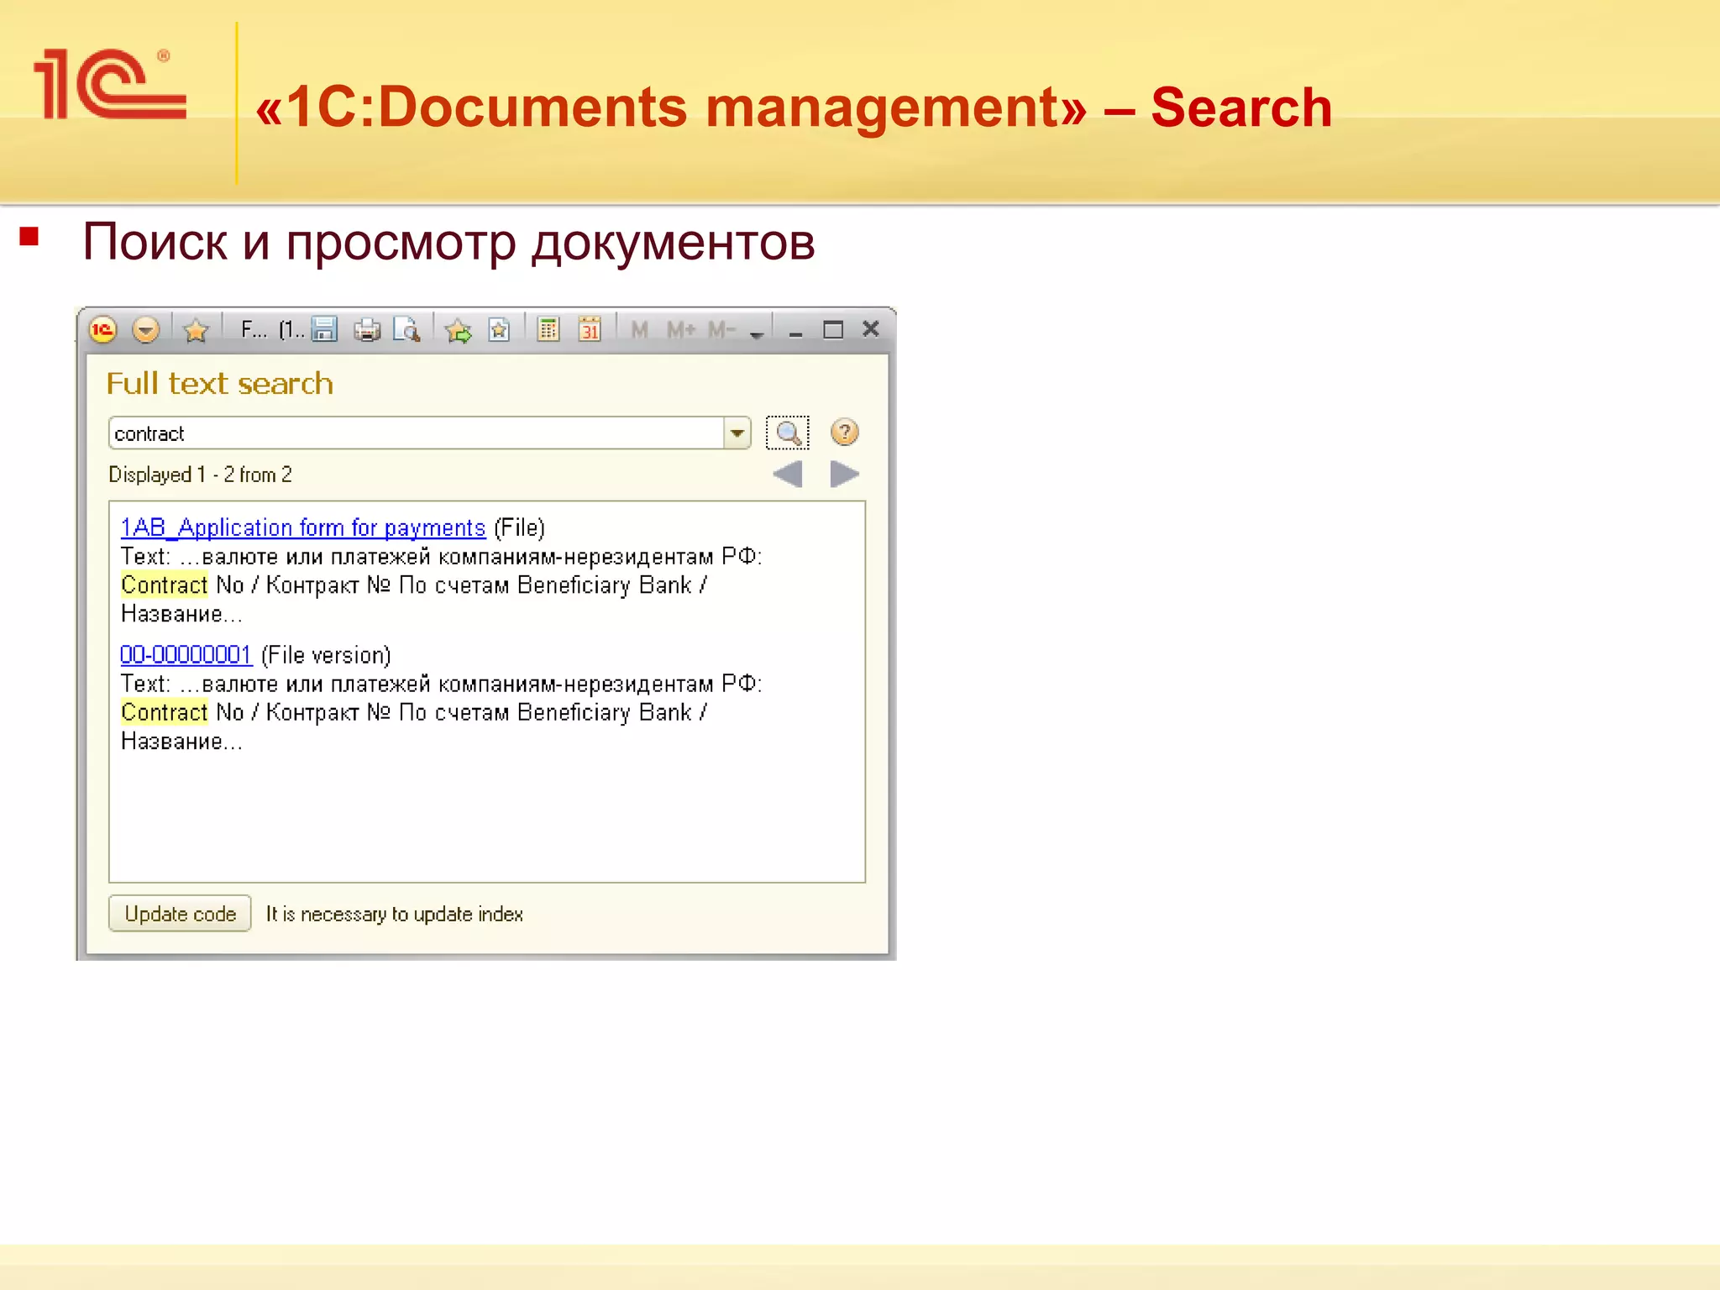Viewport: 1720px width, 1290px height.
Task: Click the M memory button
Action: [x=639, y=330]
